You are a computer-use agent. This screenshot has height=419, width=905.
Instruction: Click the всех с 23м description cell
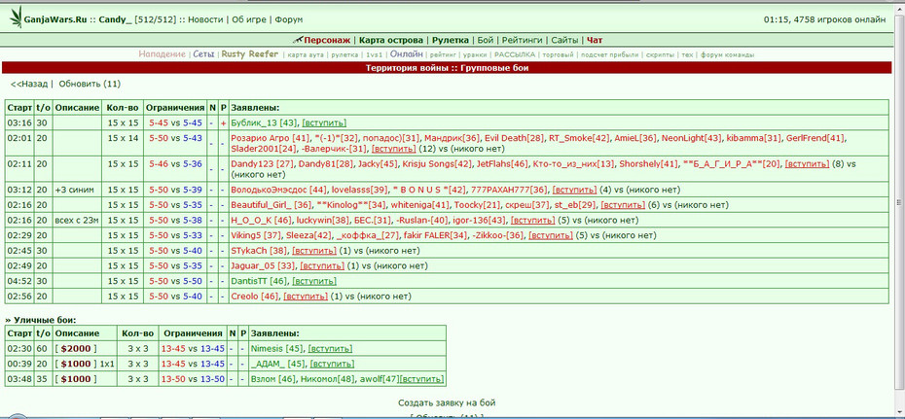(77, 220)
